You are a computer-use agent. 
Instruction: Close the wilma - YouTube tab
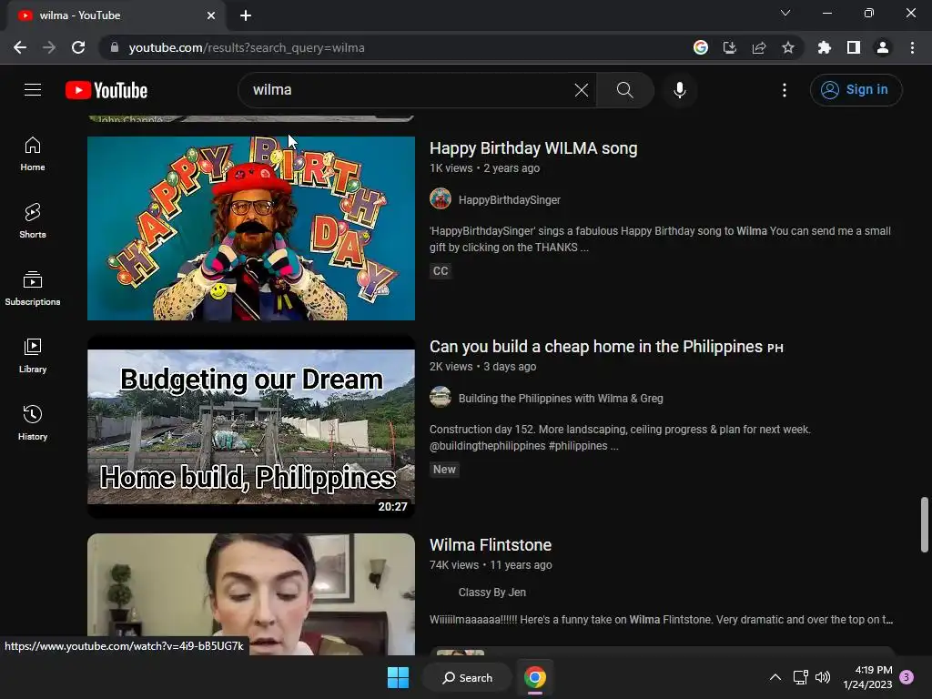point(211,15)
